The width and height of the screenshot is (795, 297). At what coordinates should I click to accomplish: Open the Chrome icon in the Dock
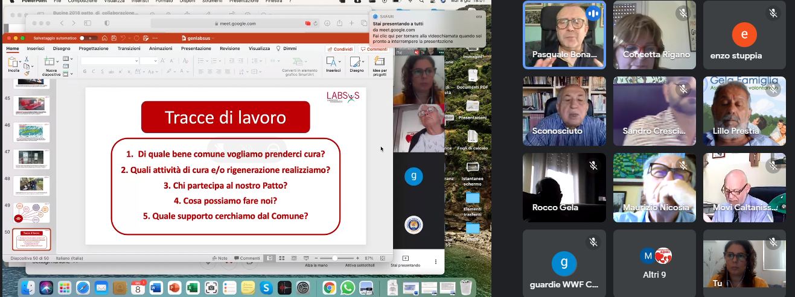coord(329,287)
